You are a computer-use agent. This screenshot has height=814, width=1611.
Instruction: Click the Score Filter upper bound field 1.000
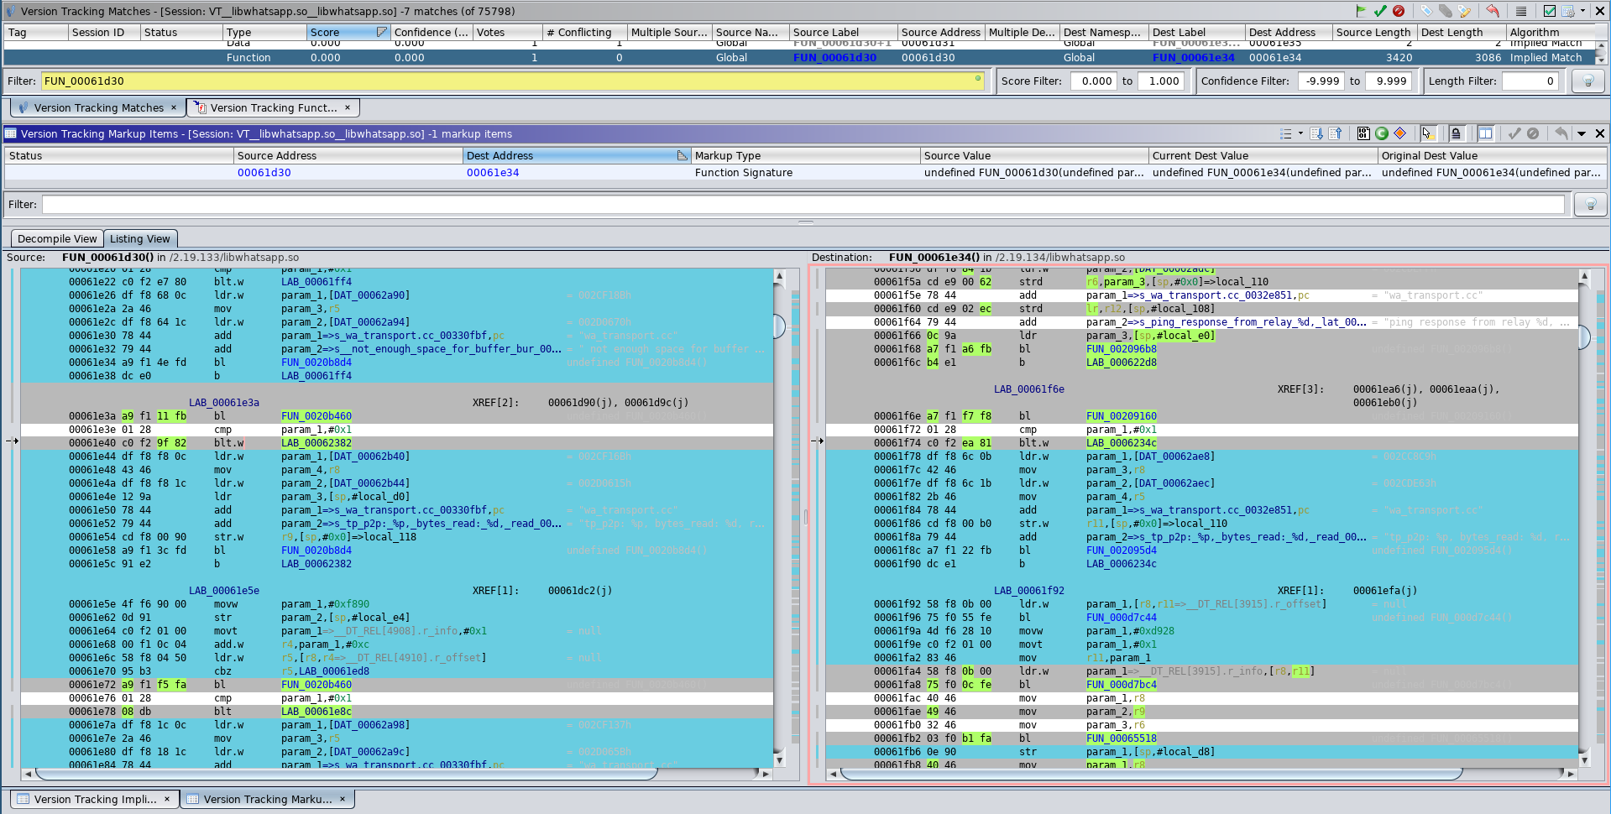(x=1161, y=81)
